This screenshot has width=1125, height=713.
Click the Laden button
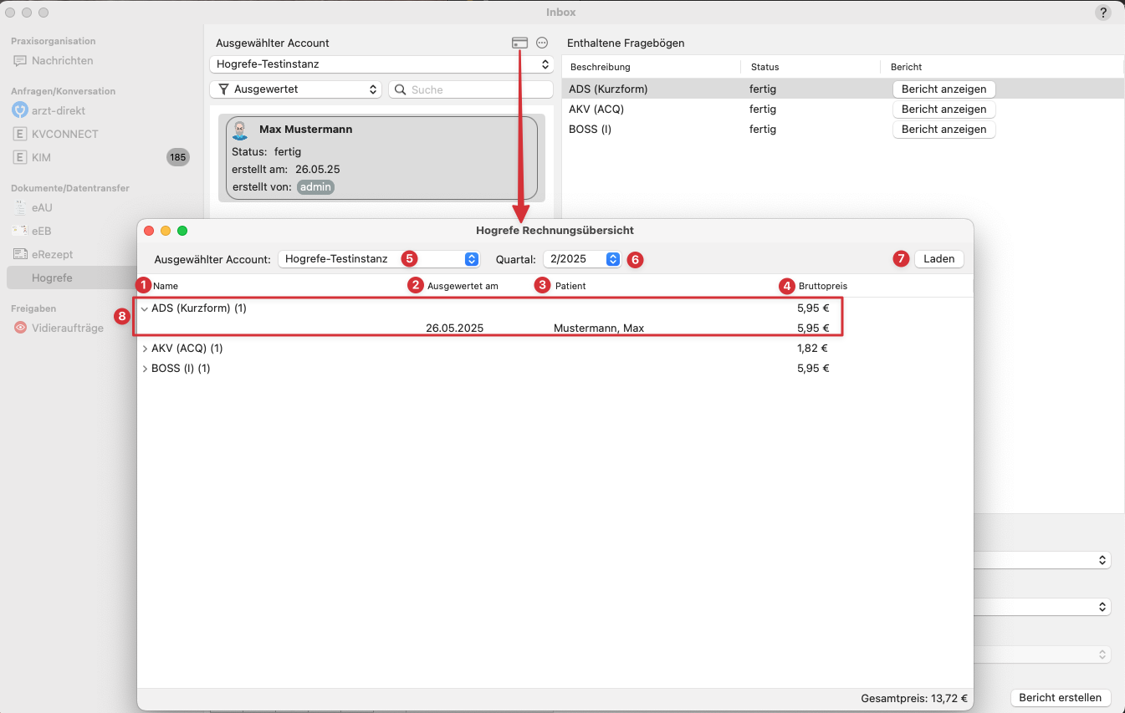(x=938, y=259)
